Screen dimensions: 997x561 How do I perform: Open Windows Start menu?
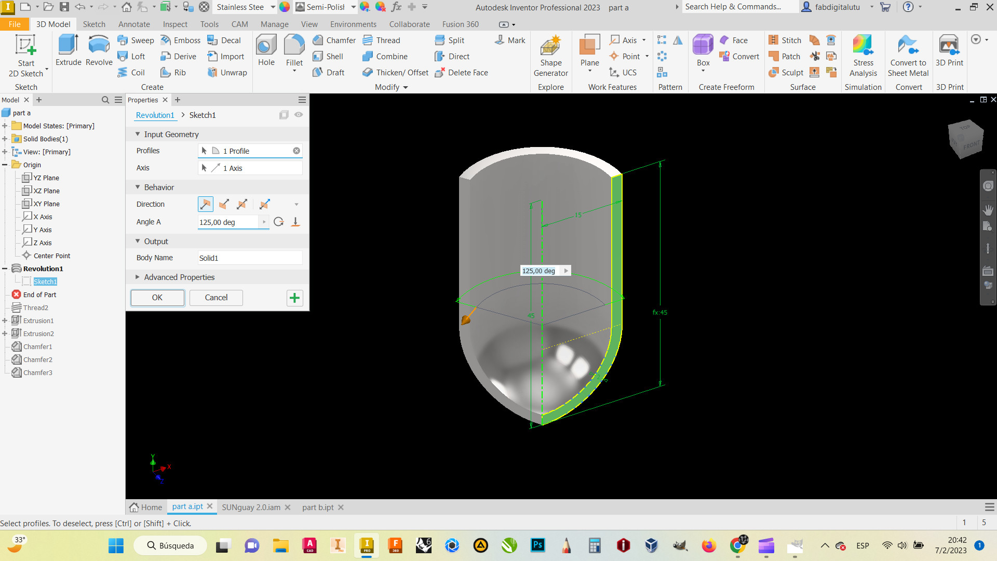pos(116,546)
